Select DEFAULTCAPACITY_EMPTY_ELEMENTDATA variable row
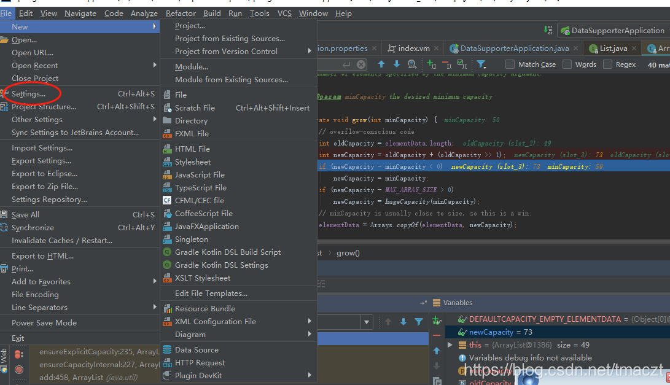The image size is (670, 385). click(558, 319)
